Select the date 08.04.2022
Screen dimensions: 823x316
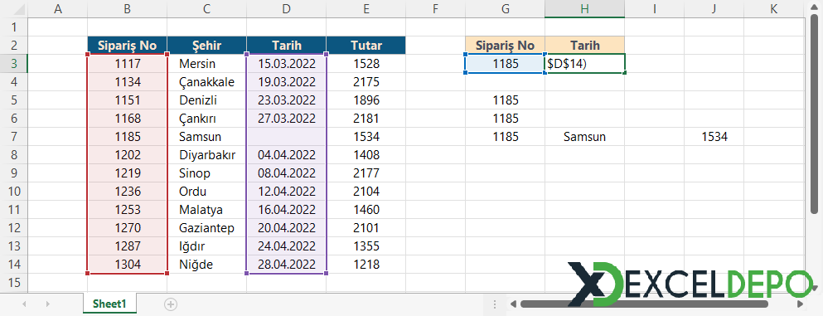[x=286, y=173]
